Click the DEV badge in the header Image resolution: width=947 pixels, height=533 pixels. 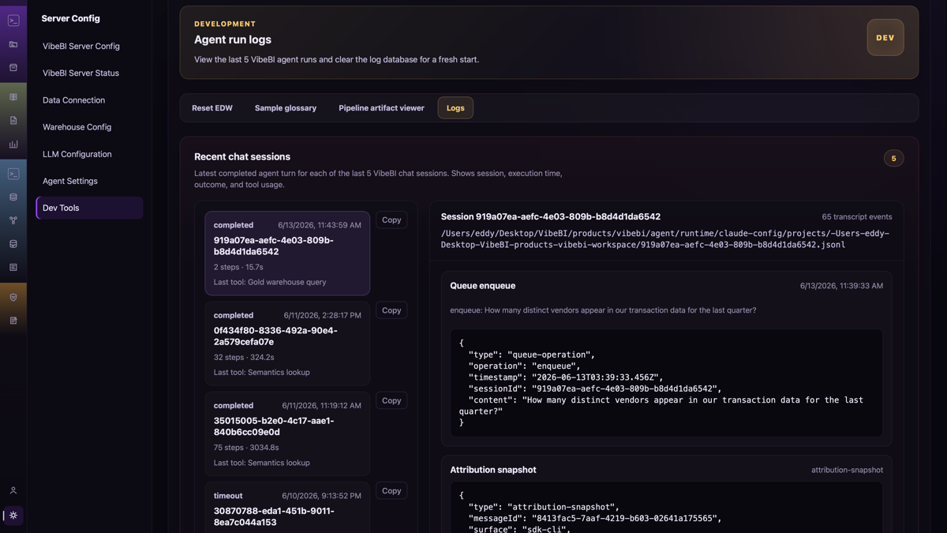(885, 38)
